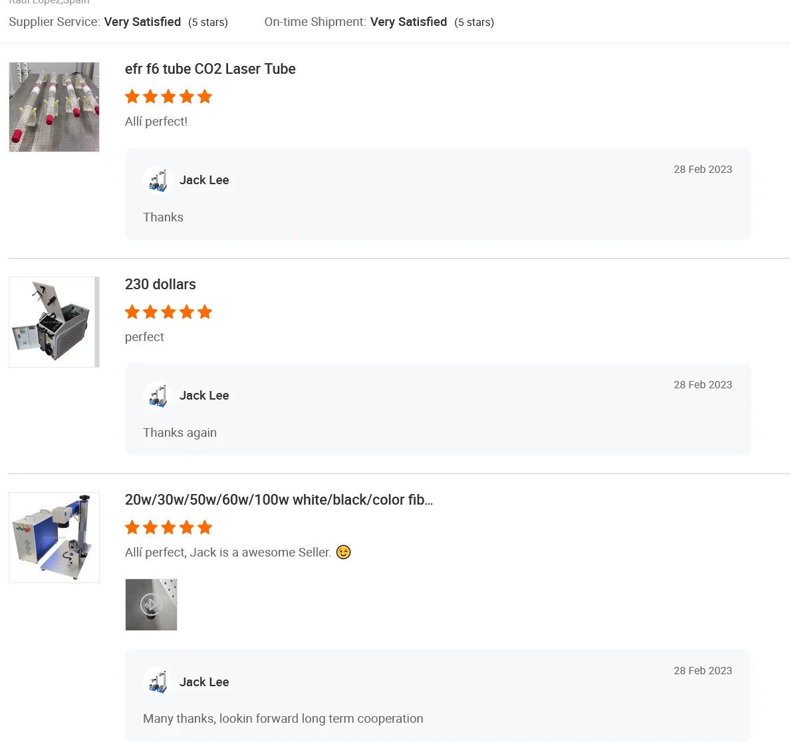790x756 pixels.
Task: Click the 'Jack Lee' name in first reply
Action: pyautogui.click(x=204, y=180)
